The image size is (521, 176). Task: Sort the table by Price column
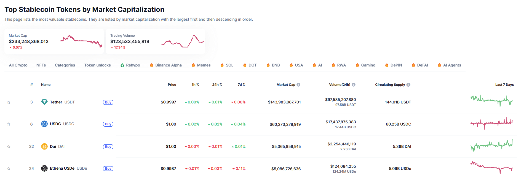172,85
